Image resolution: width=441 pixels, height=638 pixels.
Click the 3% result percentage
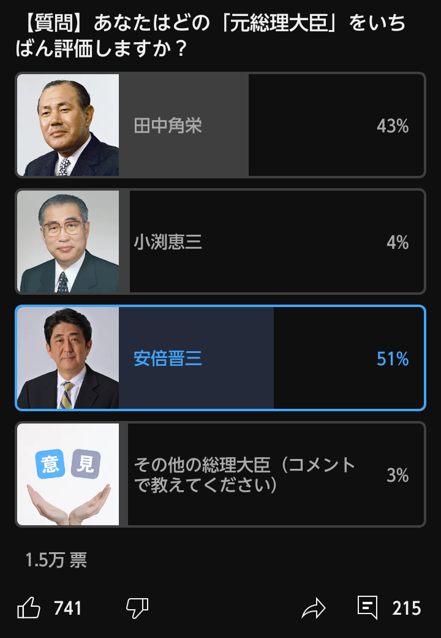point(398,476)
